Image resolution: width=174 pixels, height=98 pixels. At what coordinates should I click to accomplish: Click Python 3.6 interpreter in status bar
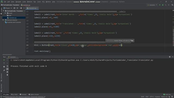(x=164, y=97)
